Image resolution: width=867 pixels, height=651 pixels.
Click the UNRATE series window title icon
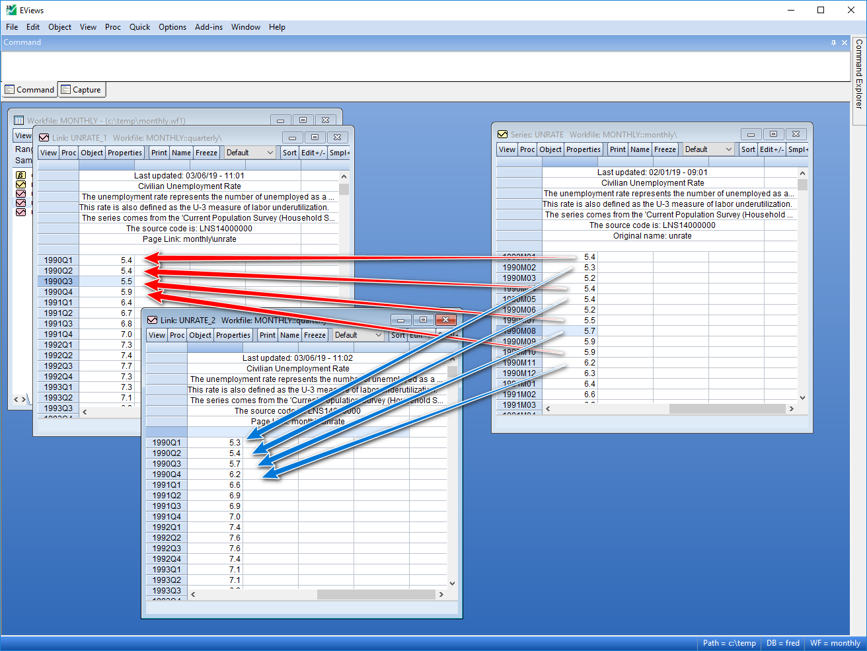[502, 134]
